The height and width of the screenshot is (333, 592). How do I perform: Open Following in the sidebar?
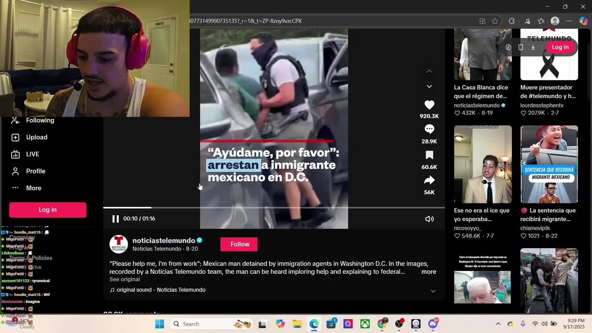click(32, 120)
